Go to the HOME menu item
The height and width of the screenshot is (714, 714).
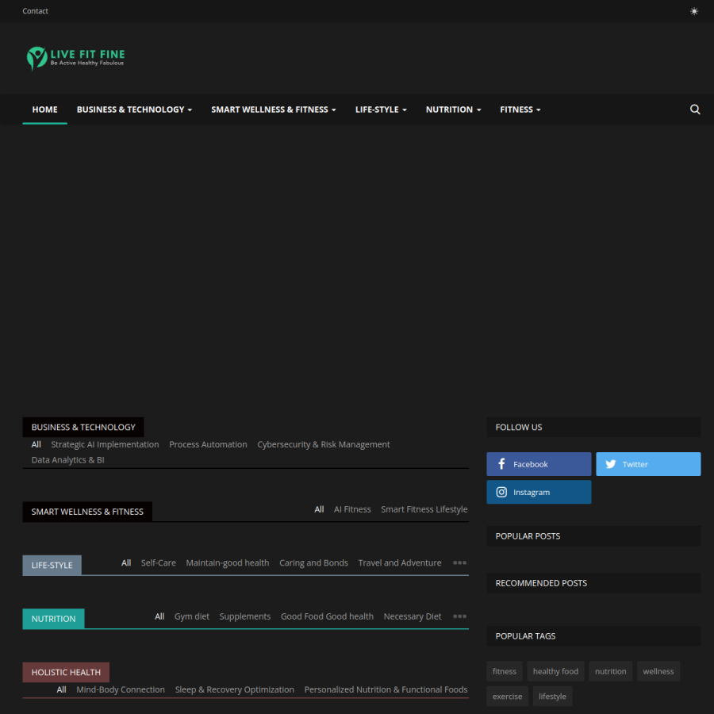[x=44, y=109]
